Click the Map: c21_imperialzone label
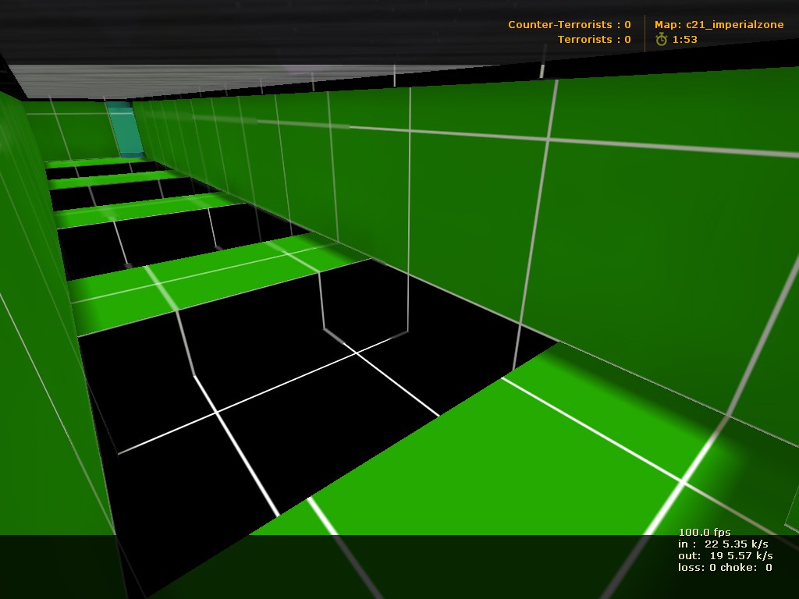The height and width of the screenshot is (599, 799). click(x=719, y=24)
